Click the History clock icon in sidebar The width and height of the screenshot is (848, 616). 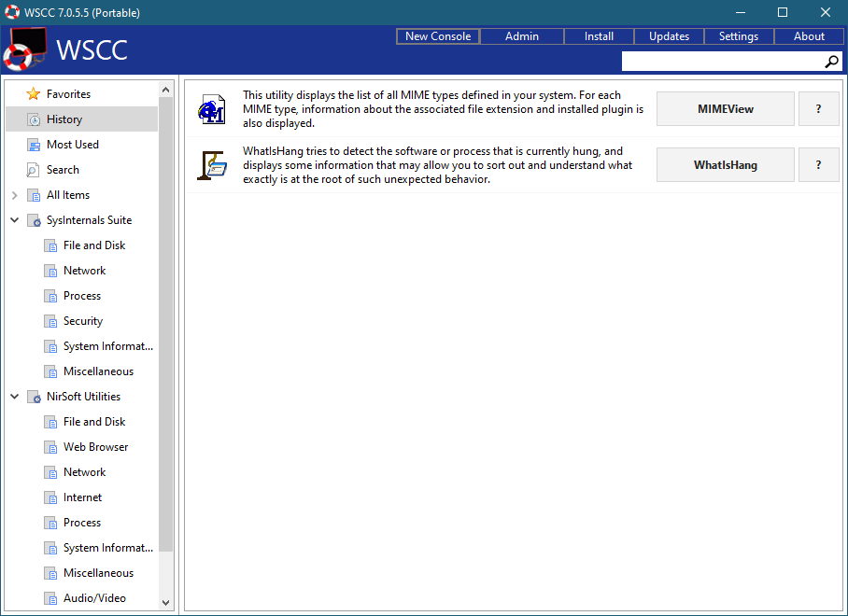pos(34,119)
